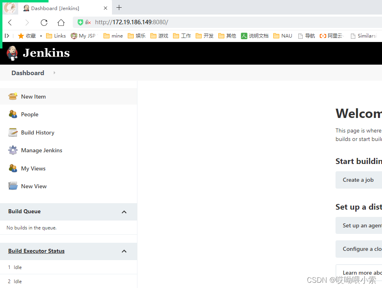
Task: Focus the address bar URL field
Action: click(228, 22)
